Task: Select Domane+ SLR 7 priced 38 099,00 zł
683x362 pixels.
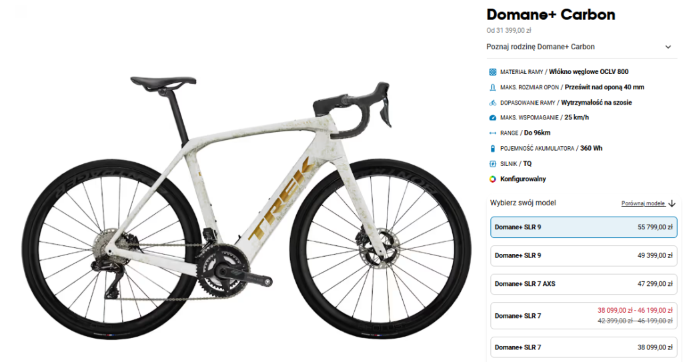Action: pos(584,347)
